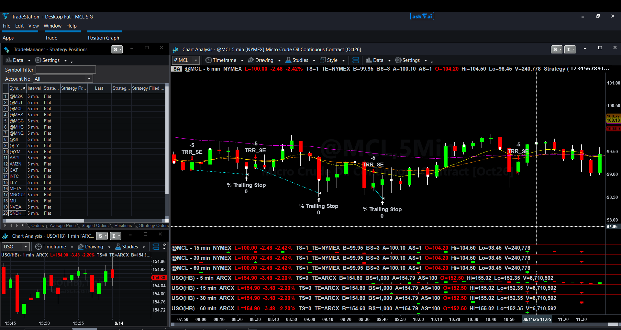
Task: Toggle sort on the Sym column header
Action: [x=17, y=88]
